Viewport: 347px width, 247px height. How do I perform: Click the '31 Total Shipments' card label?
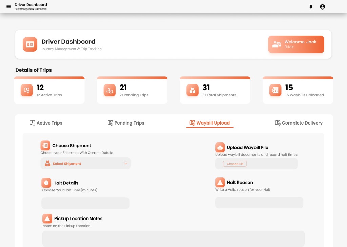(x=219, y=95)
